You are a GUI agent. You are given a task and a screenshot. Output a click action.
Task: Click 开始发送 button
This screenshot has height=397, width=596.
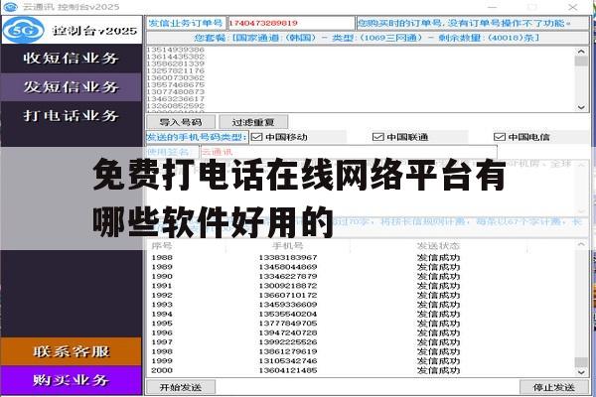(x=181, y=387)
